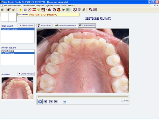Click the main dental video image
This screenshot has width=159, height=119.
pos(83,61)
